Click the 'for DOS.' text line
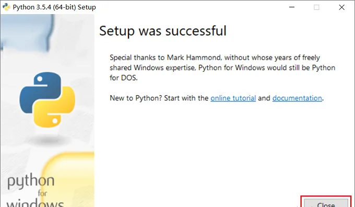This screenshot has height=207, width=355. (124, 78)
